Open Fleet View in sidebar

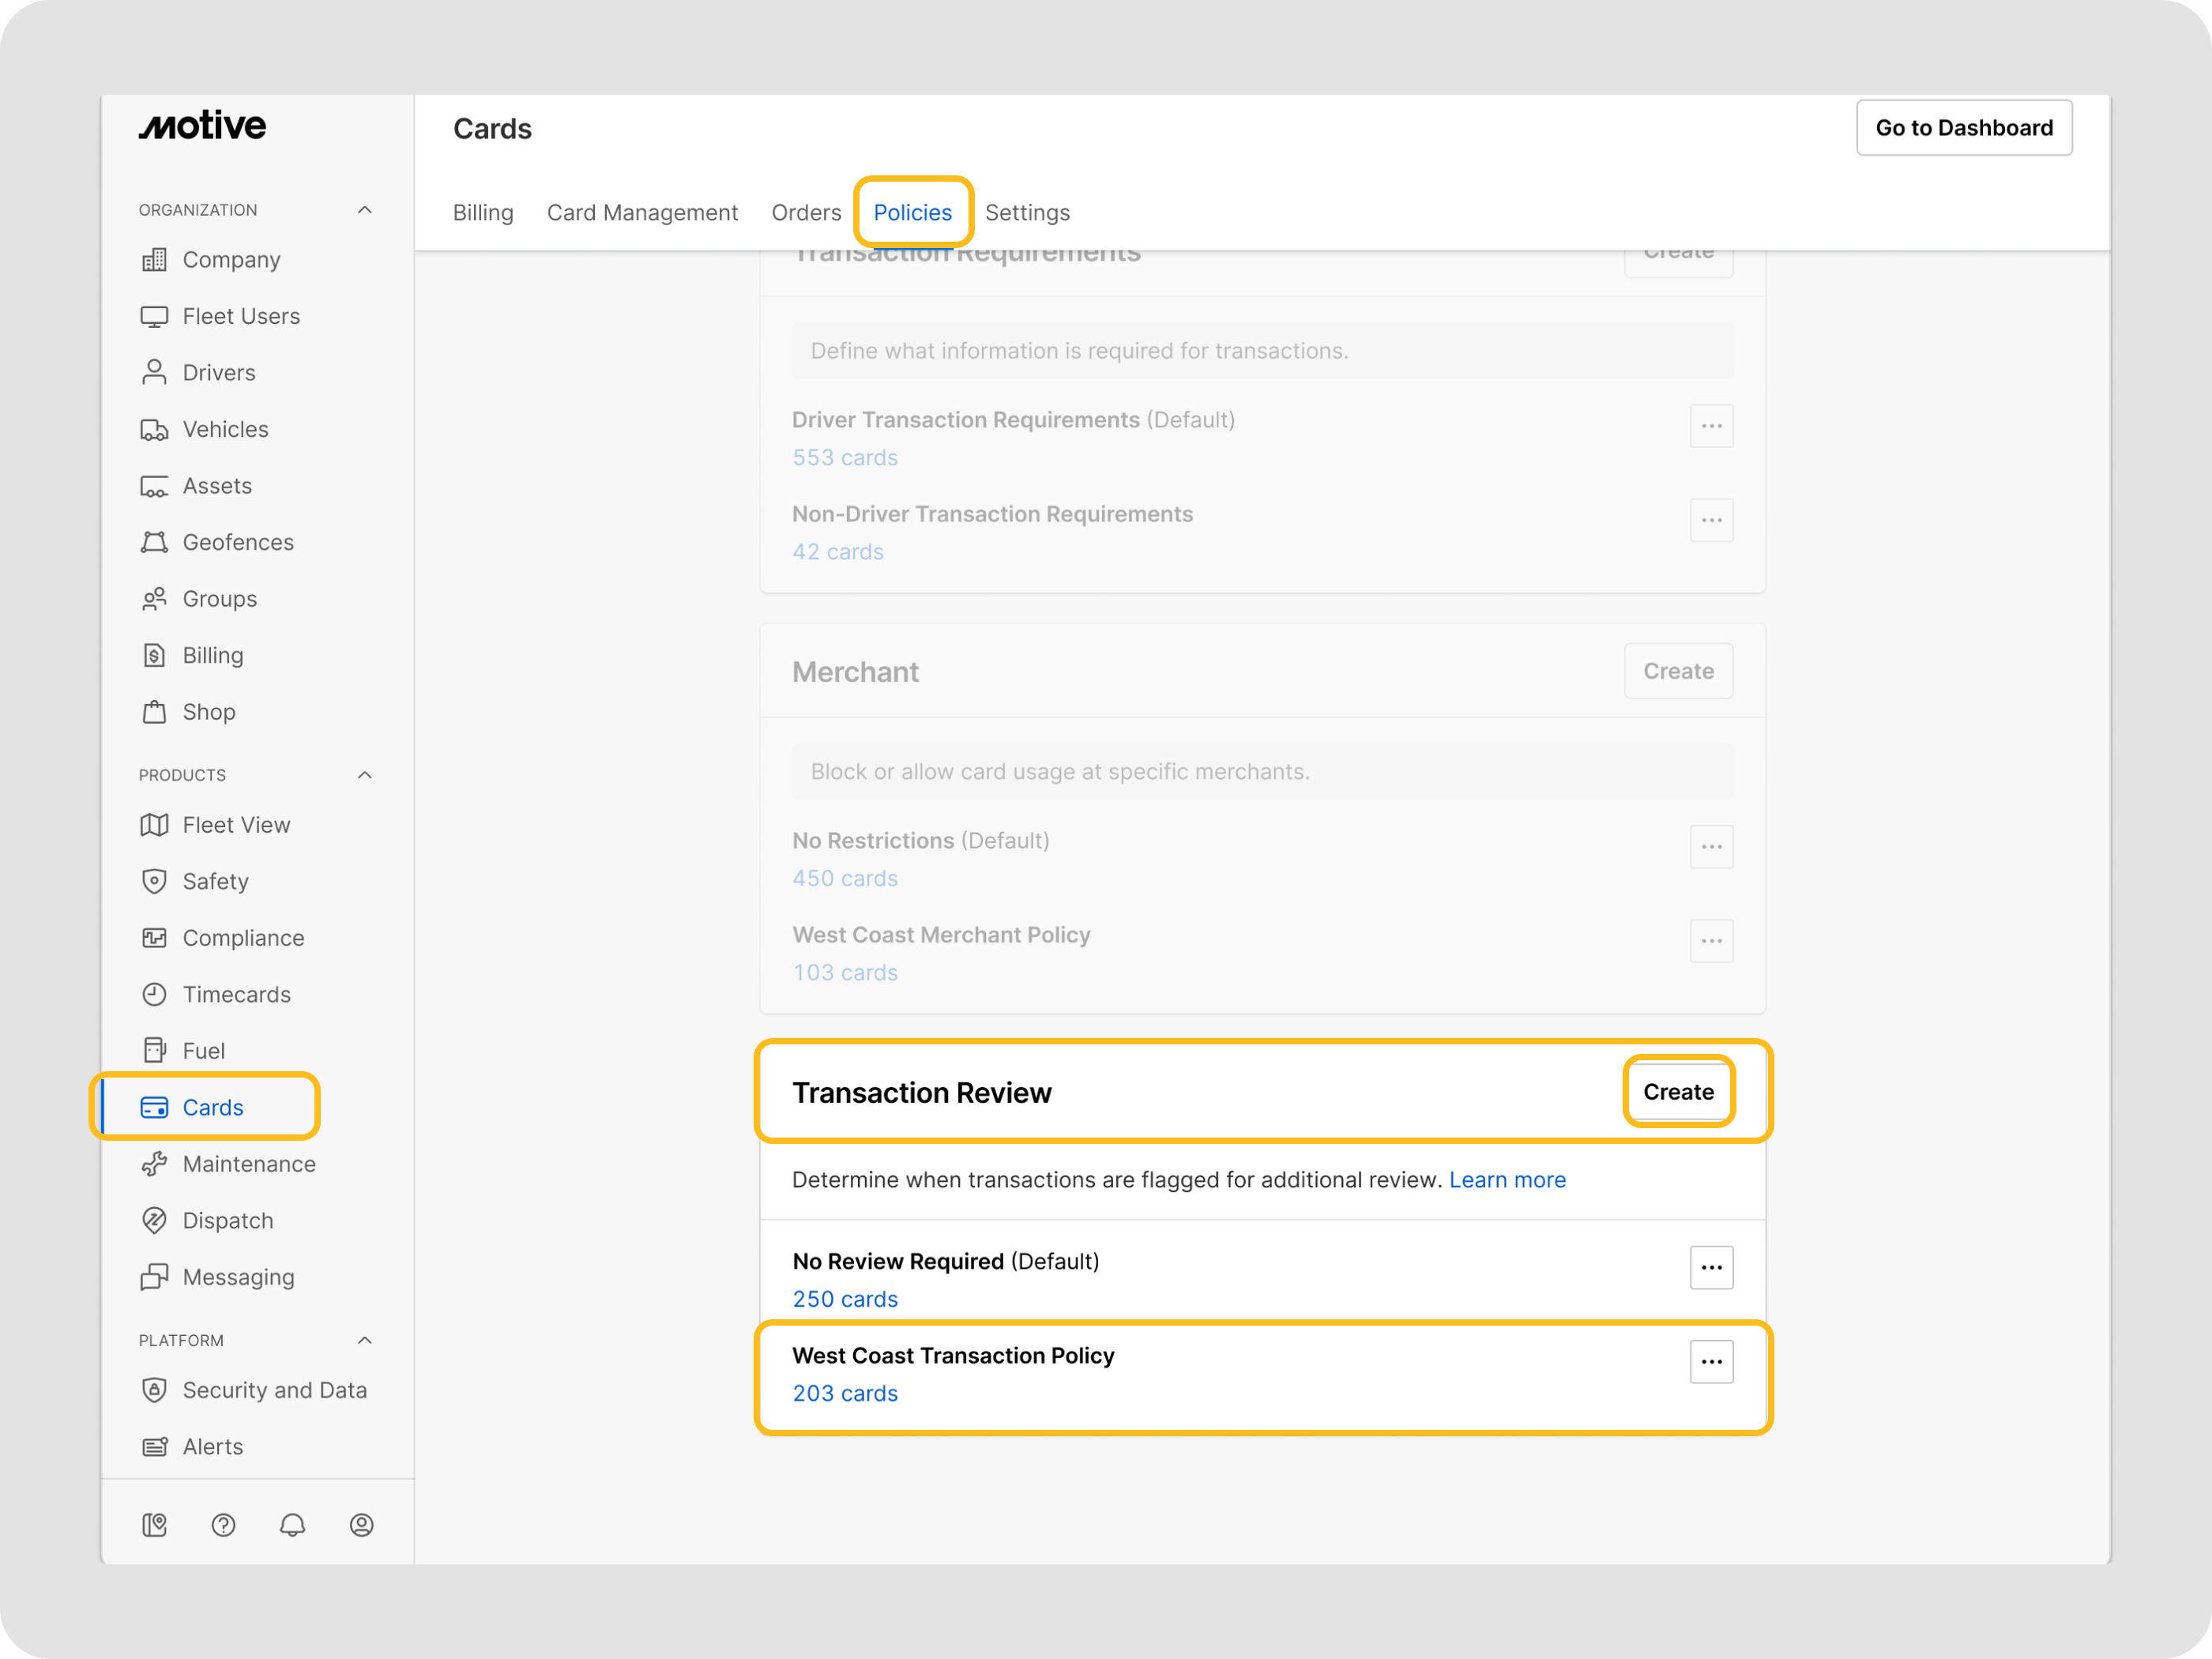pyautogui.click(x=236, y=825)
